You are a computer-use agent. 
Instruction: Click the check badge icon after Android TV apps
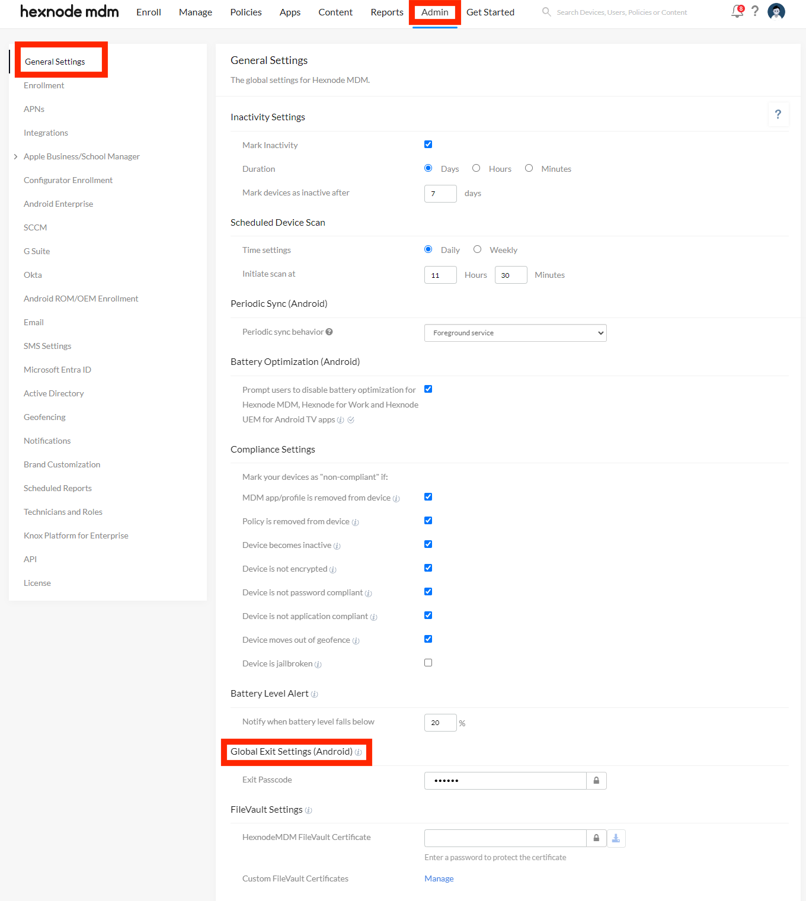click(351, 420)
